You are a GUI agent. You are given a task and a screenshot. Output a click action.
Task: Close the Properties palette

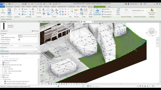[39, 21]
